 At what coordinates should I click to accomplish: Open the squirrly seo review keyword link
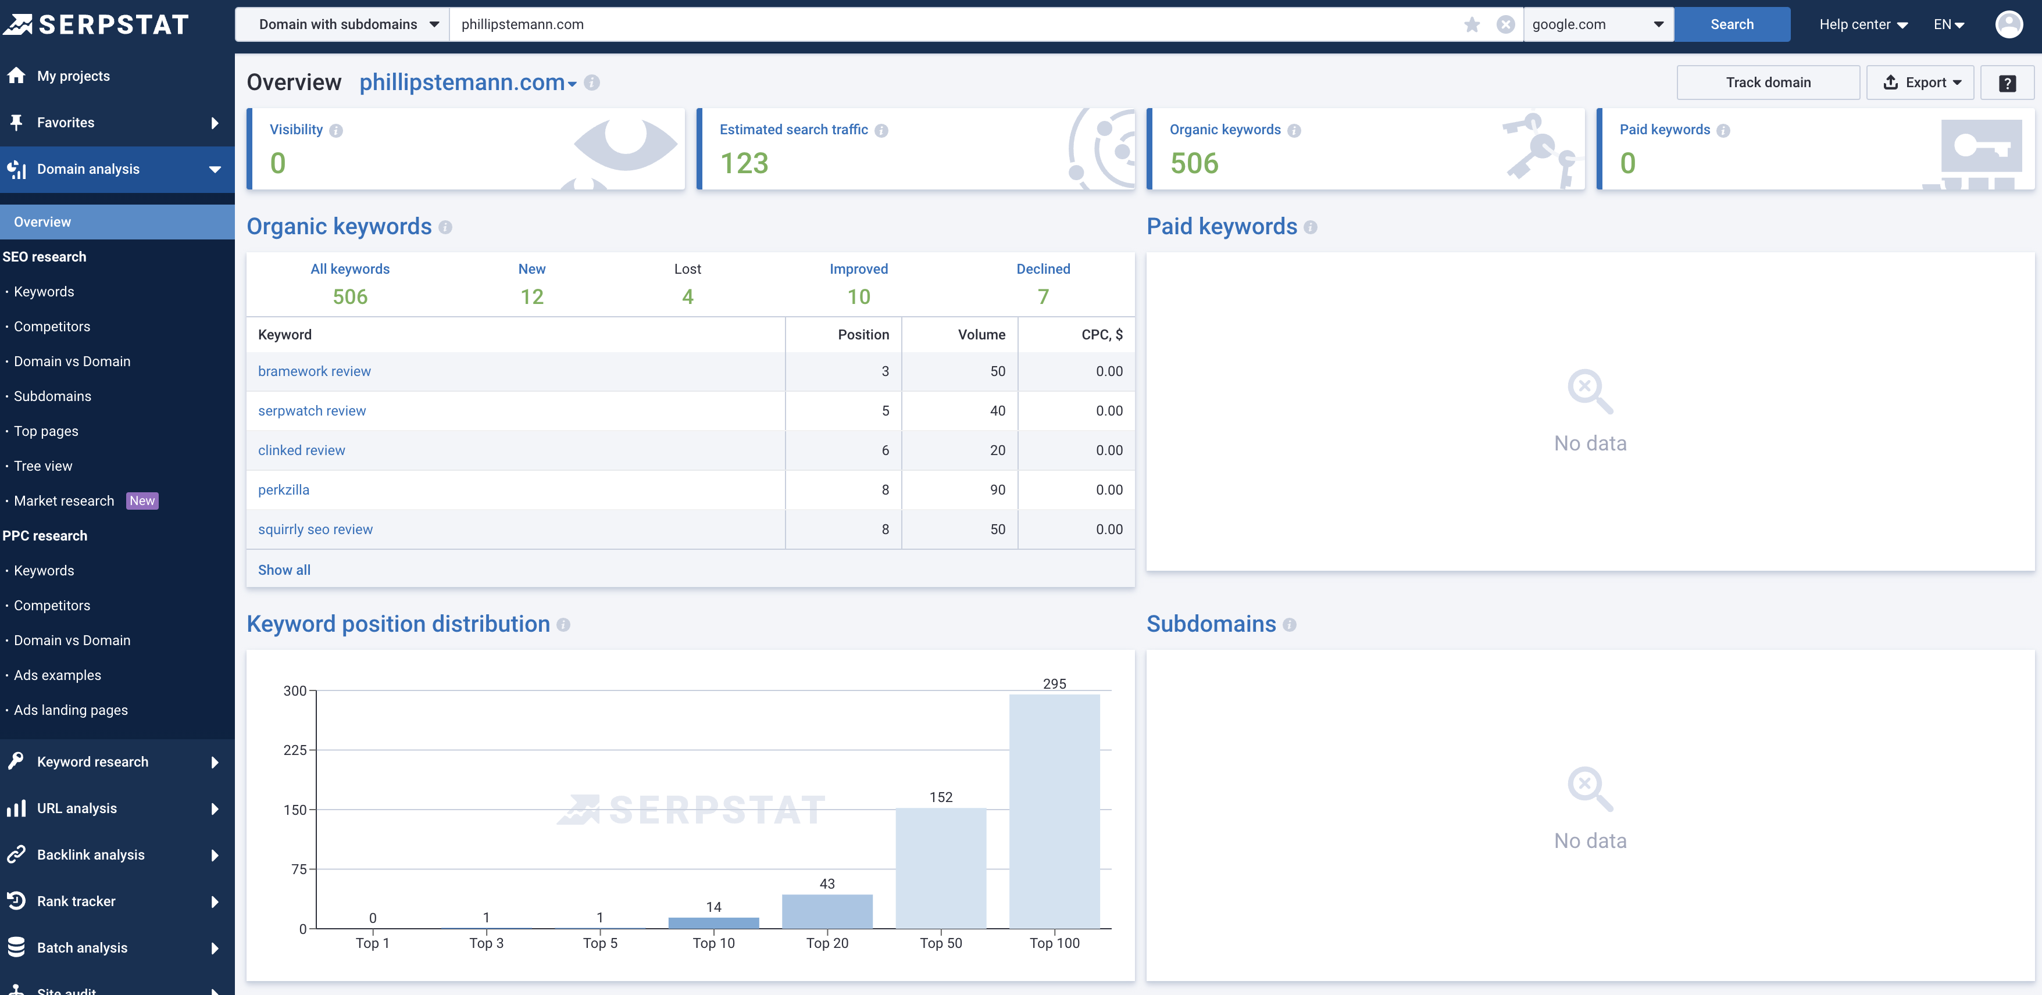[315, 529]
